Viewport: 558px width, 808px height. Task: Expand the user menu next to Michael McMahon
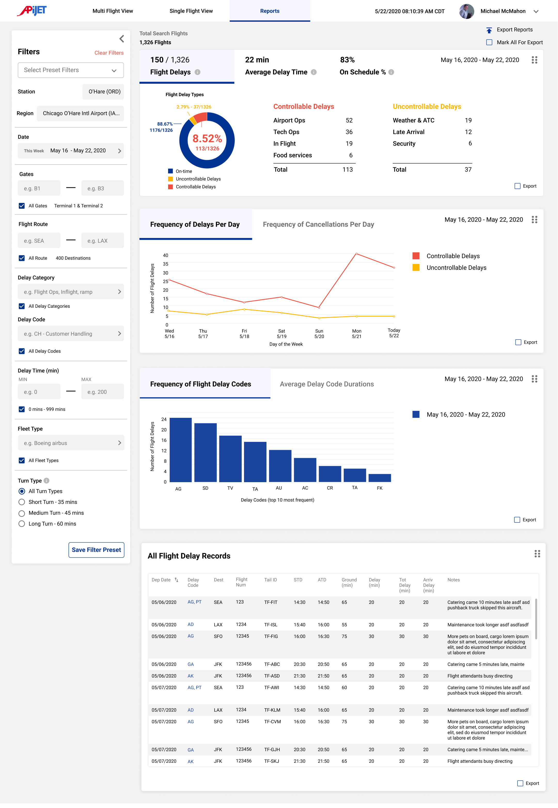click(x=536, y=11)
